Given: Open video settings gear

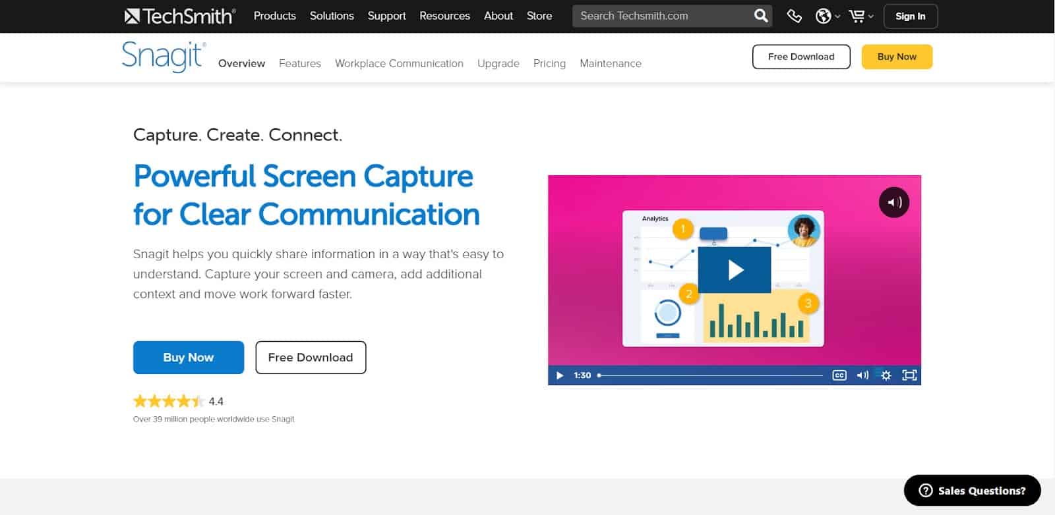Looking at the screenshot, I should (886, 375).
